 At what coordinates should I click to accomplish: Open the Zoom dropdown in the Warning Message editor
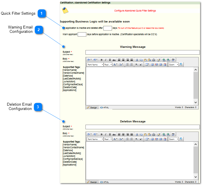(x=174, y=65)
